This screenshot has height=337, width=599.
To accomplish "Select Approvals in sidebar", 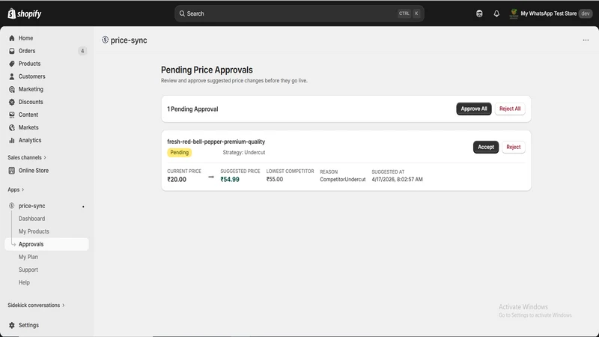I will pos(46,244).
